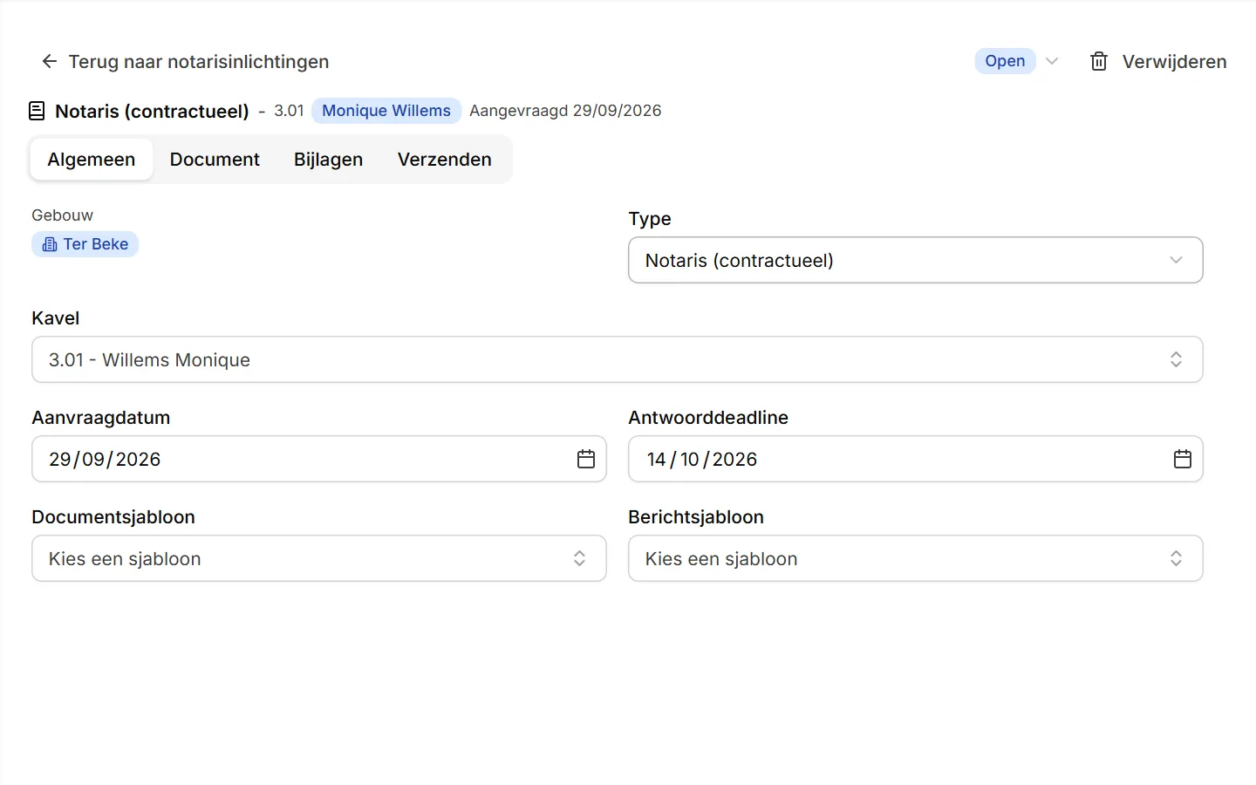Screen dimensions: 1256x785
Task: Click the Antwoorddeadline date field 14/10/2026
Action: tap(916, 459)
